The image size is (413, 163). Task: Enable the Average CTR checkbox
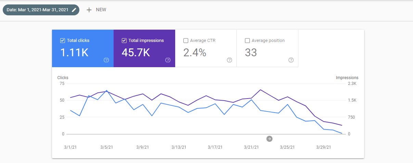click(186, 41)
